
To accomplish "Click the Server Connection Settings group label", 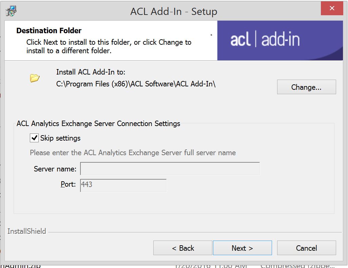I will coord(98,123).
